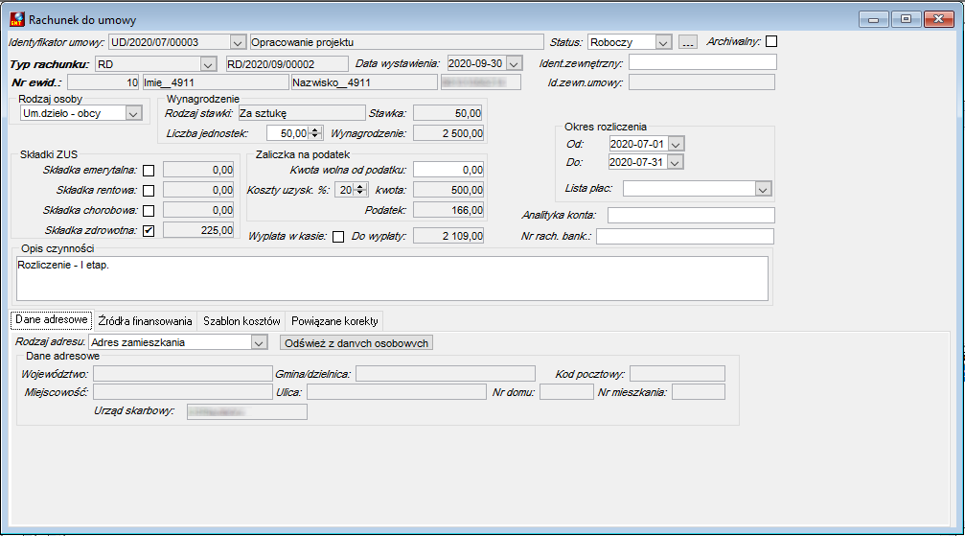This screenshot has width=965, height=536.
Task: Click the Nr ewid. value 10
Action: click(x=103, y=82)
